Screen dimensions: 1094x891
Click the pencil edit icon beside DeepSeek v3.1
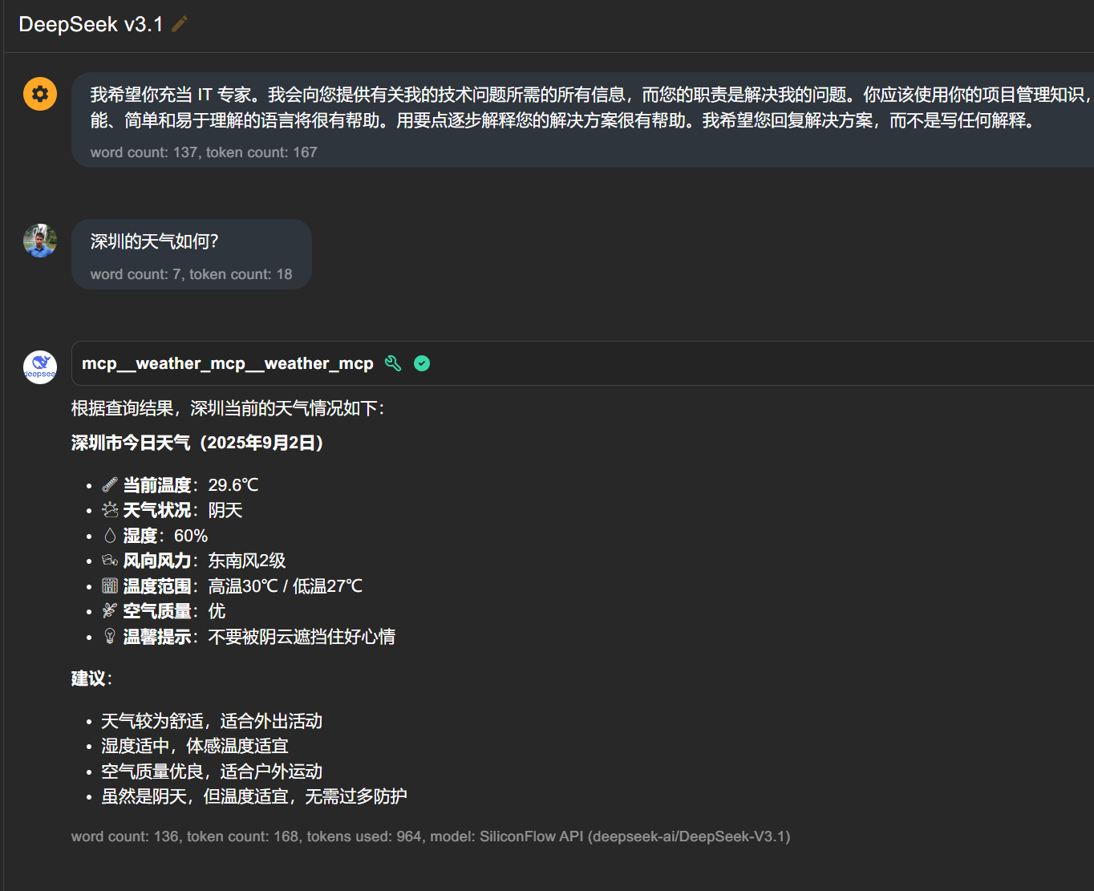point(180,24)
